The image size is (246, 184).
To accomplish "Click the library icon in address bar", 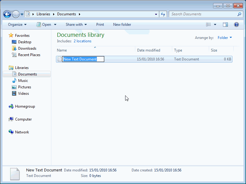I will pos(28,14).
